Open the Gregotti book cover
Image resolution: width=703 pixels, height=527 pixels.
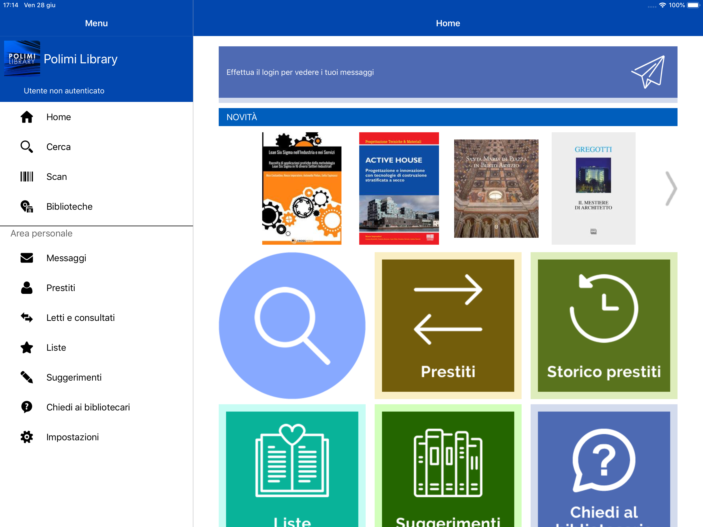(593, 188)
